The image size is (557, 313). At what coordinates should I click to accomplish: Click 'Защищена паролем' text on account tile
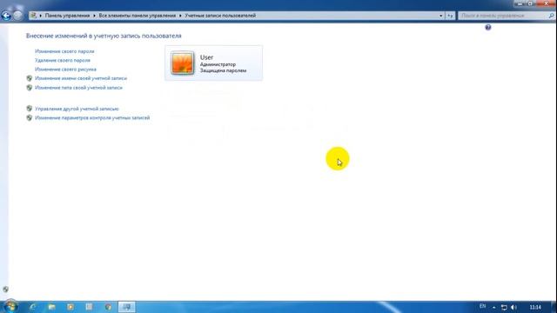(223, 70)
